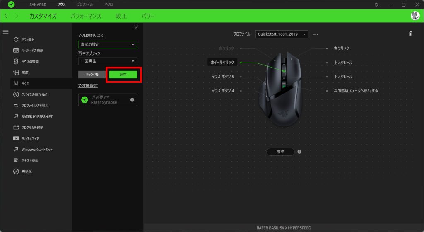Open the 較正 calibration tab
Screen dimensions: 424x232
coord(121,16)
